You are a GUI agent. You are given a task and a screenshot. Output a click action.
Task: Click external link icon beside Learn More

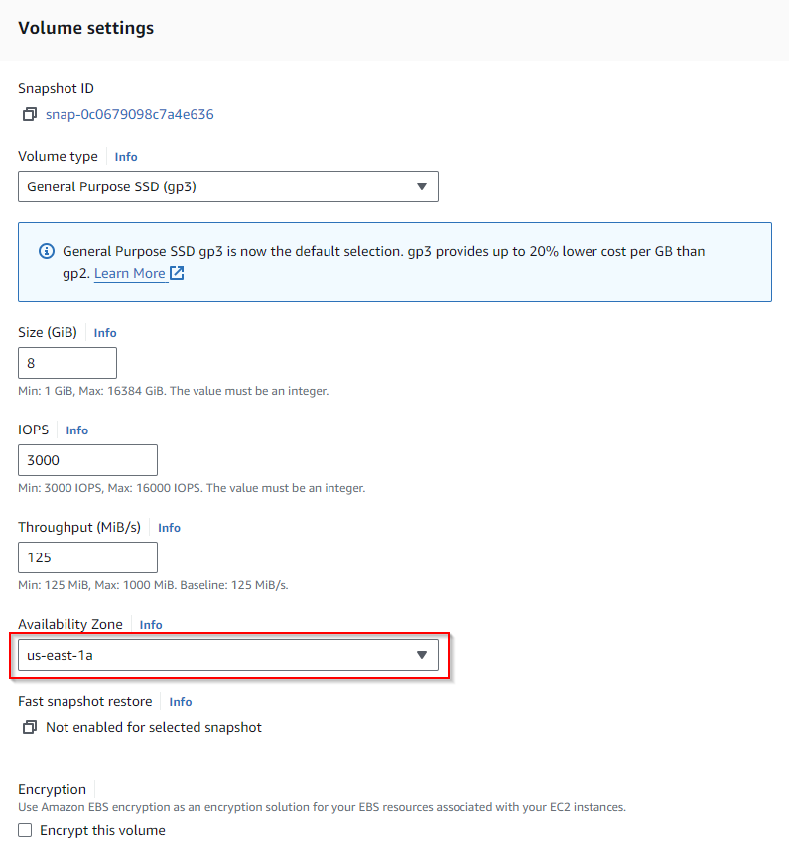(177, 273)
